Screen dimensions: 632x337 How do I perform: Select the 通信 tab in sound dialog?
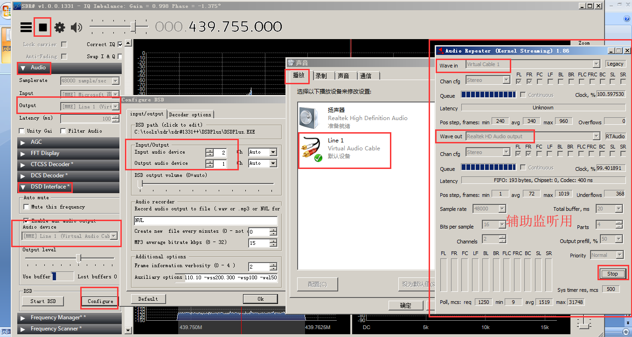(366, 76)
